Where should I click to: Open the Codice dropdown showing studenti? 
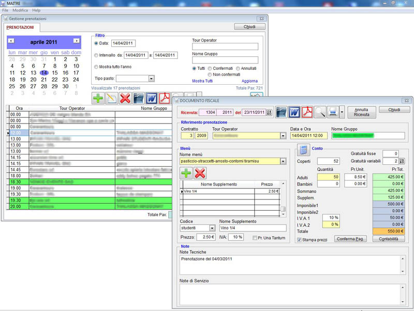212,228
